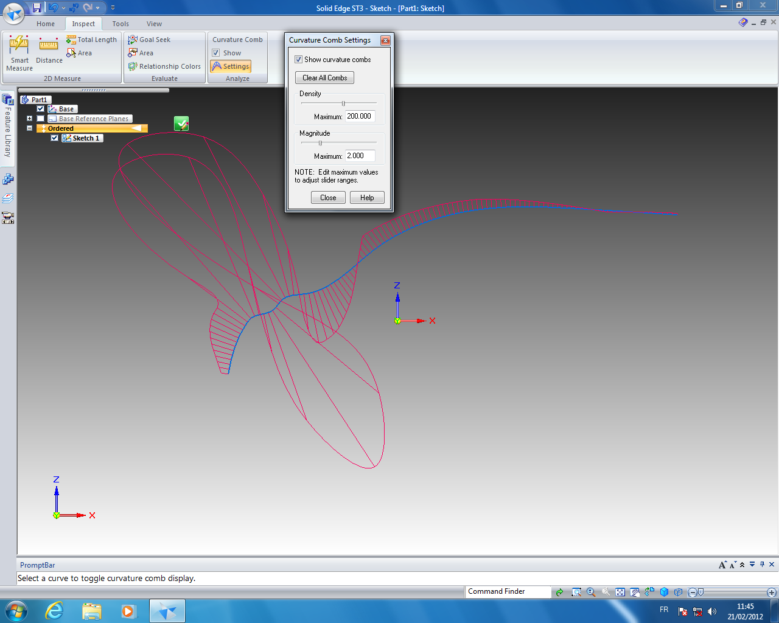The height and width of the screenshot is (623, 779).
Task: Open the Feature Library side tab
Action: (x=8, y=128)
